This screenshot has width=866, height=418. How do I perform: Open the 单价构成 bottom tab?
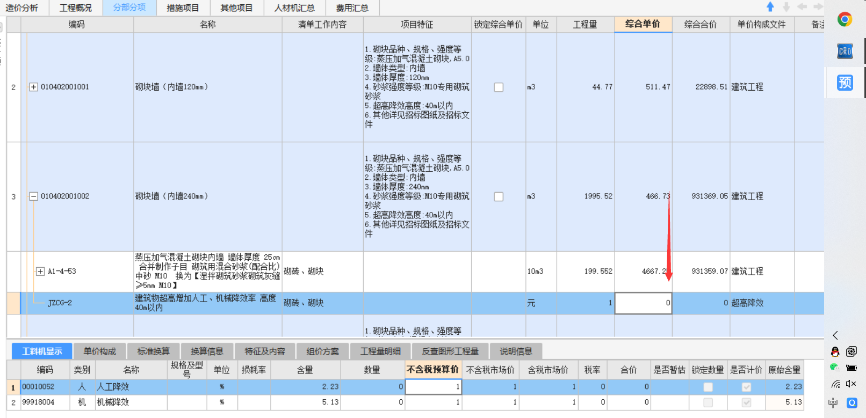(100, 351)
